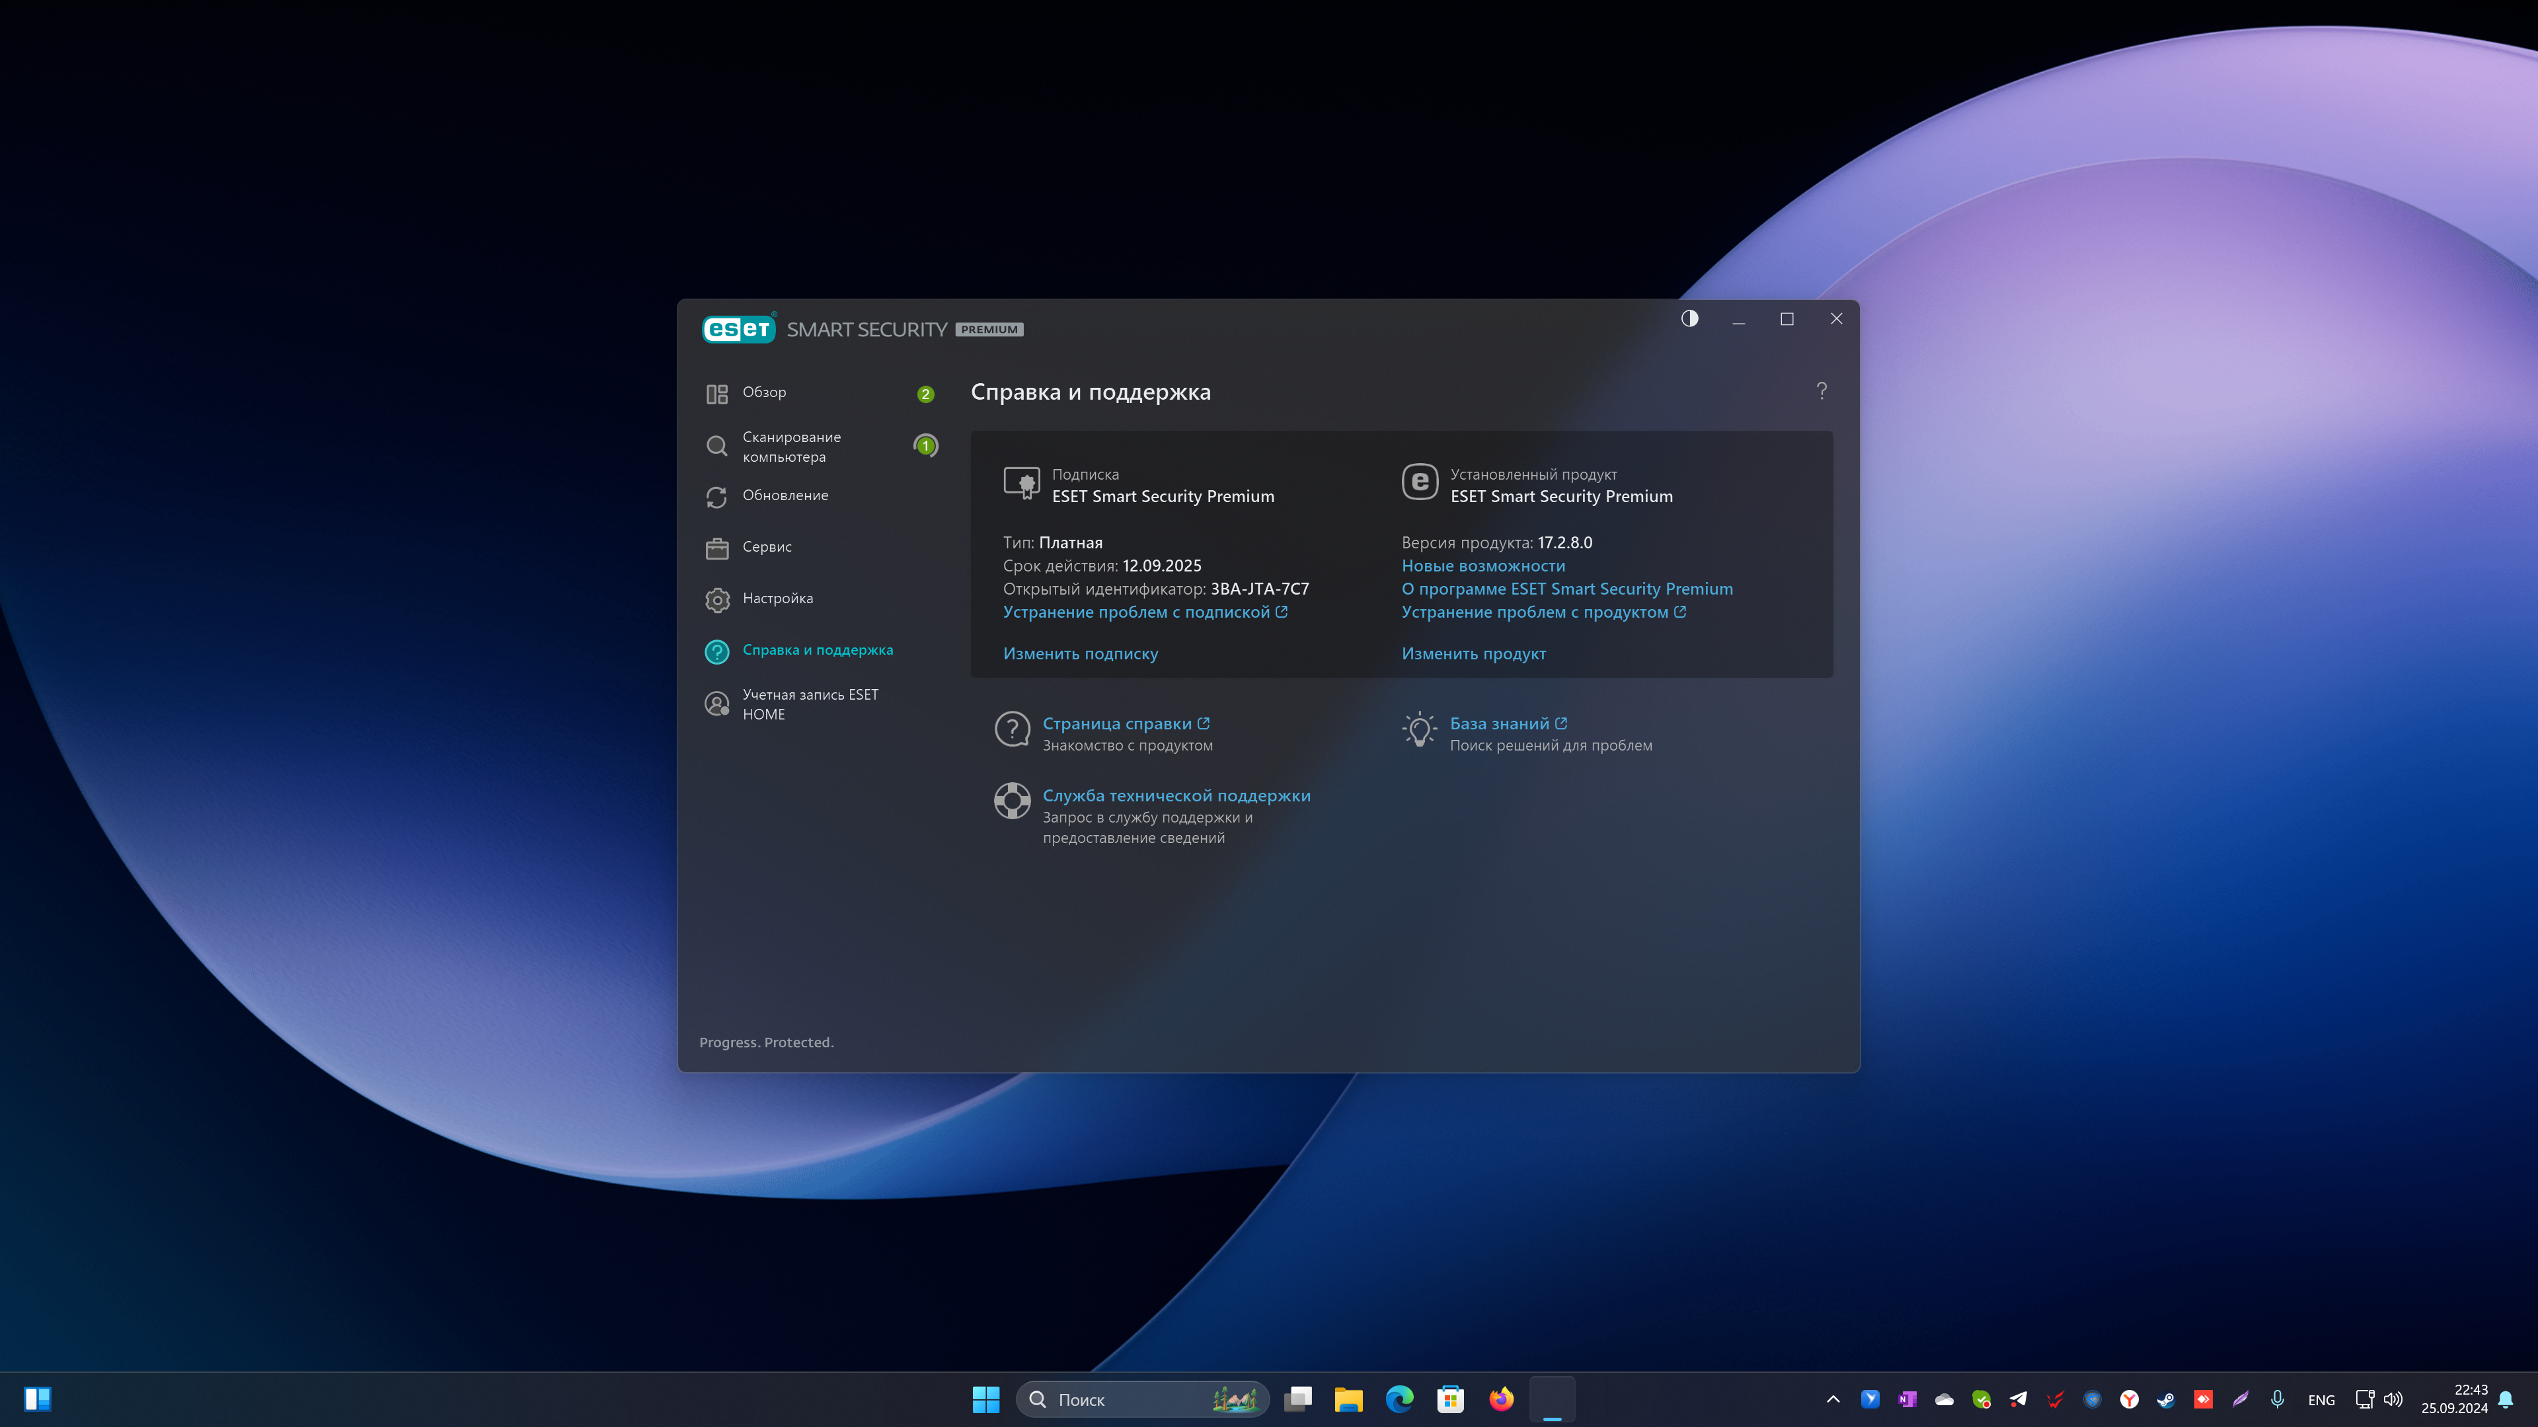The height and width of the screenshot is (1427, 2538).
Task: Click the purple feather tray icon
Action: click(x=2241, y=1399)
